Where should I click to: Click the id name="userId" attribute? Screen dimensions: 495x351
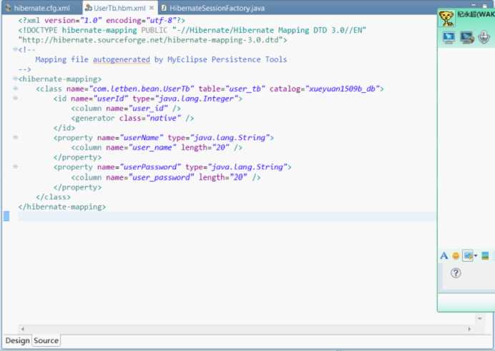click(99, 99)
